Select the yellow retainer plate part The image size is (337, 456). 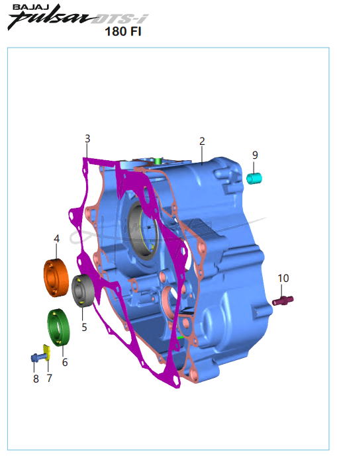[46, 352]
